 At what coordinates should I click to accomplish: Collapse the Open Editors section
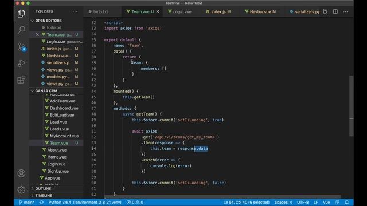click(48, 21)
